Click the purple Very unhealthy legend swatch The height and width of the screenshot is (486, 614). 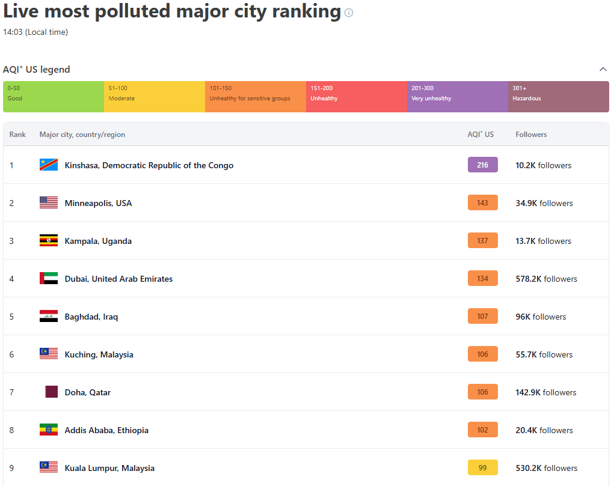[x=458, y=97]
